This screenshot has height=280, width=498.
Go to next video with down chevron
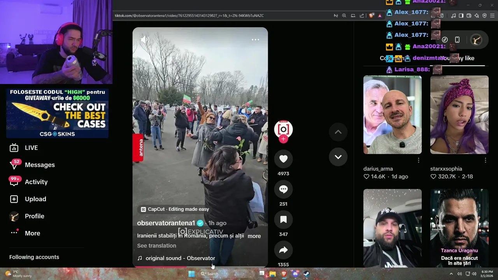click(x=338, y=157)
